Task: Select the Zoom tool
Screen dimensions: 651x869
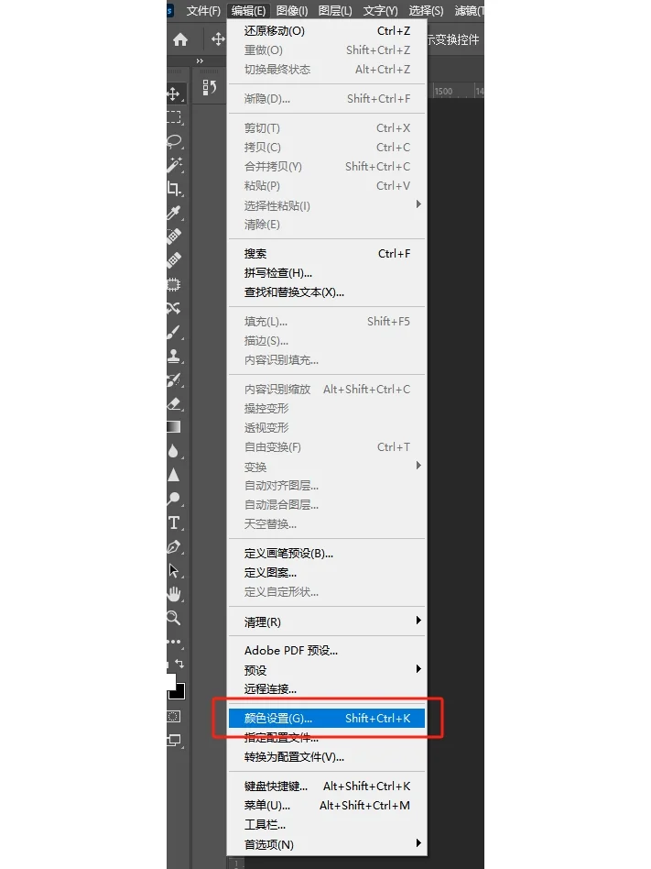Action: tap(174, 618)
